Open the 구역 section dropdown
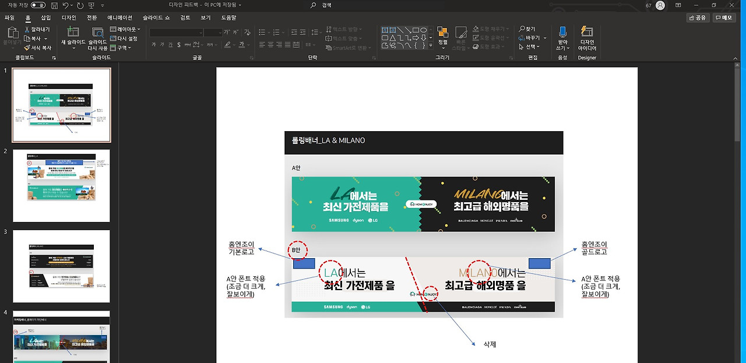The width and height of the screenshot is (746, 363). (x=121, y=48)
